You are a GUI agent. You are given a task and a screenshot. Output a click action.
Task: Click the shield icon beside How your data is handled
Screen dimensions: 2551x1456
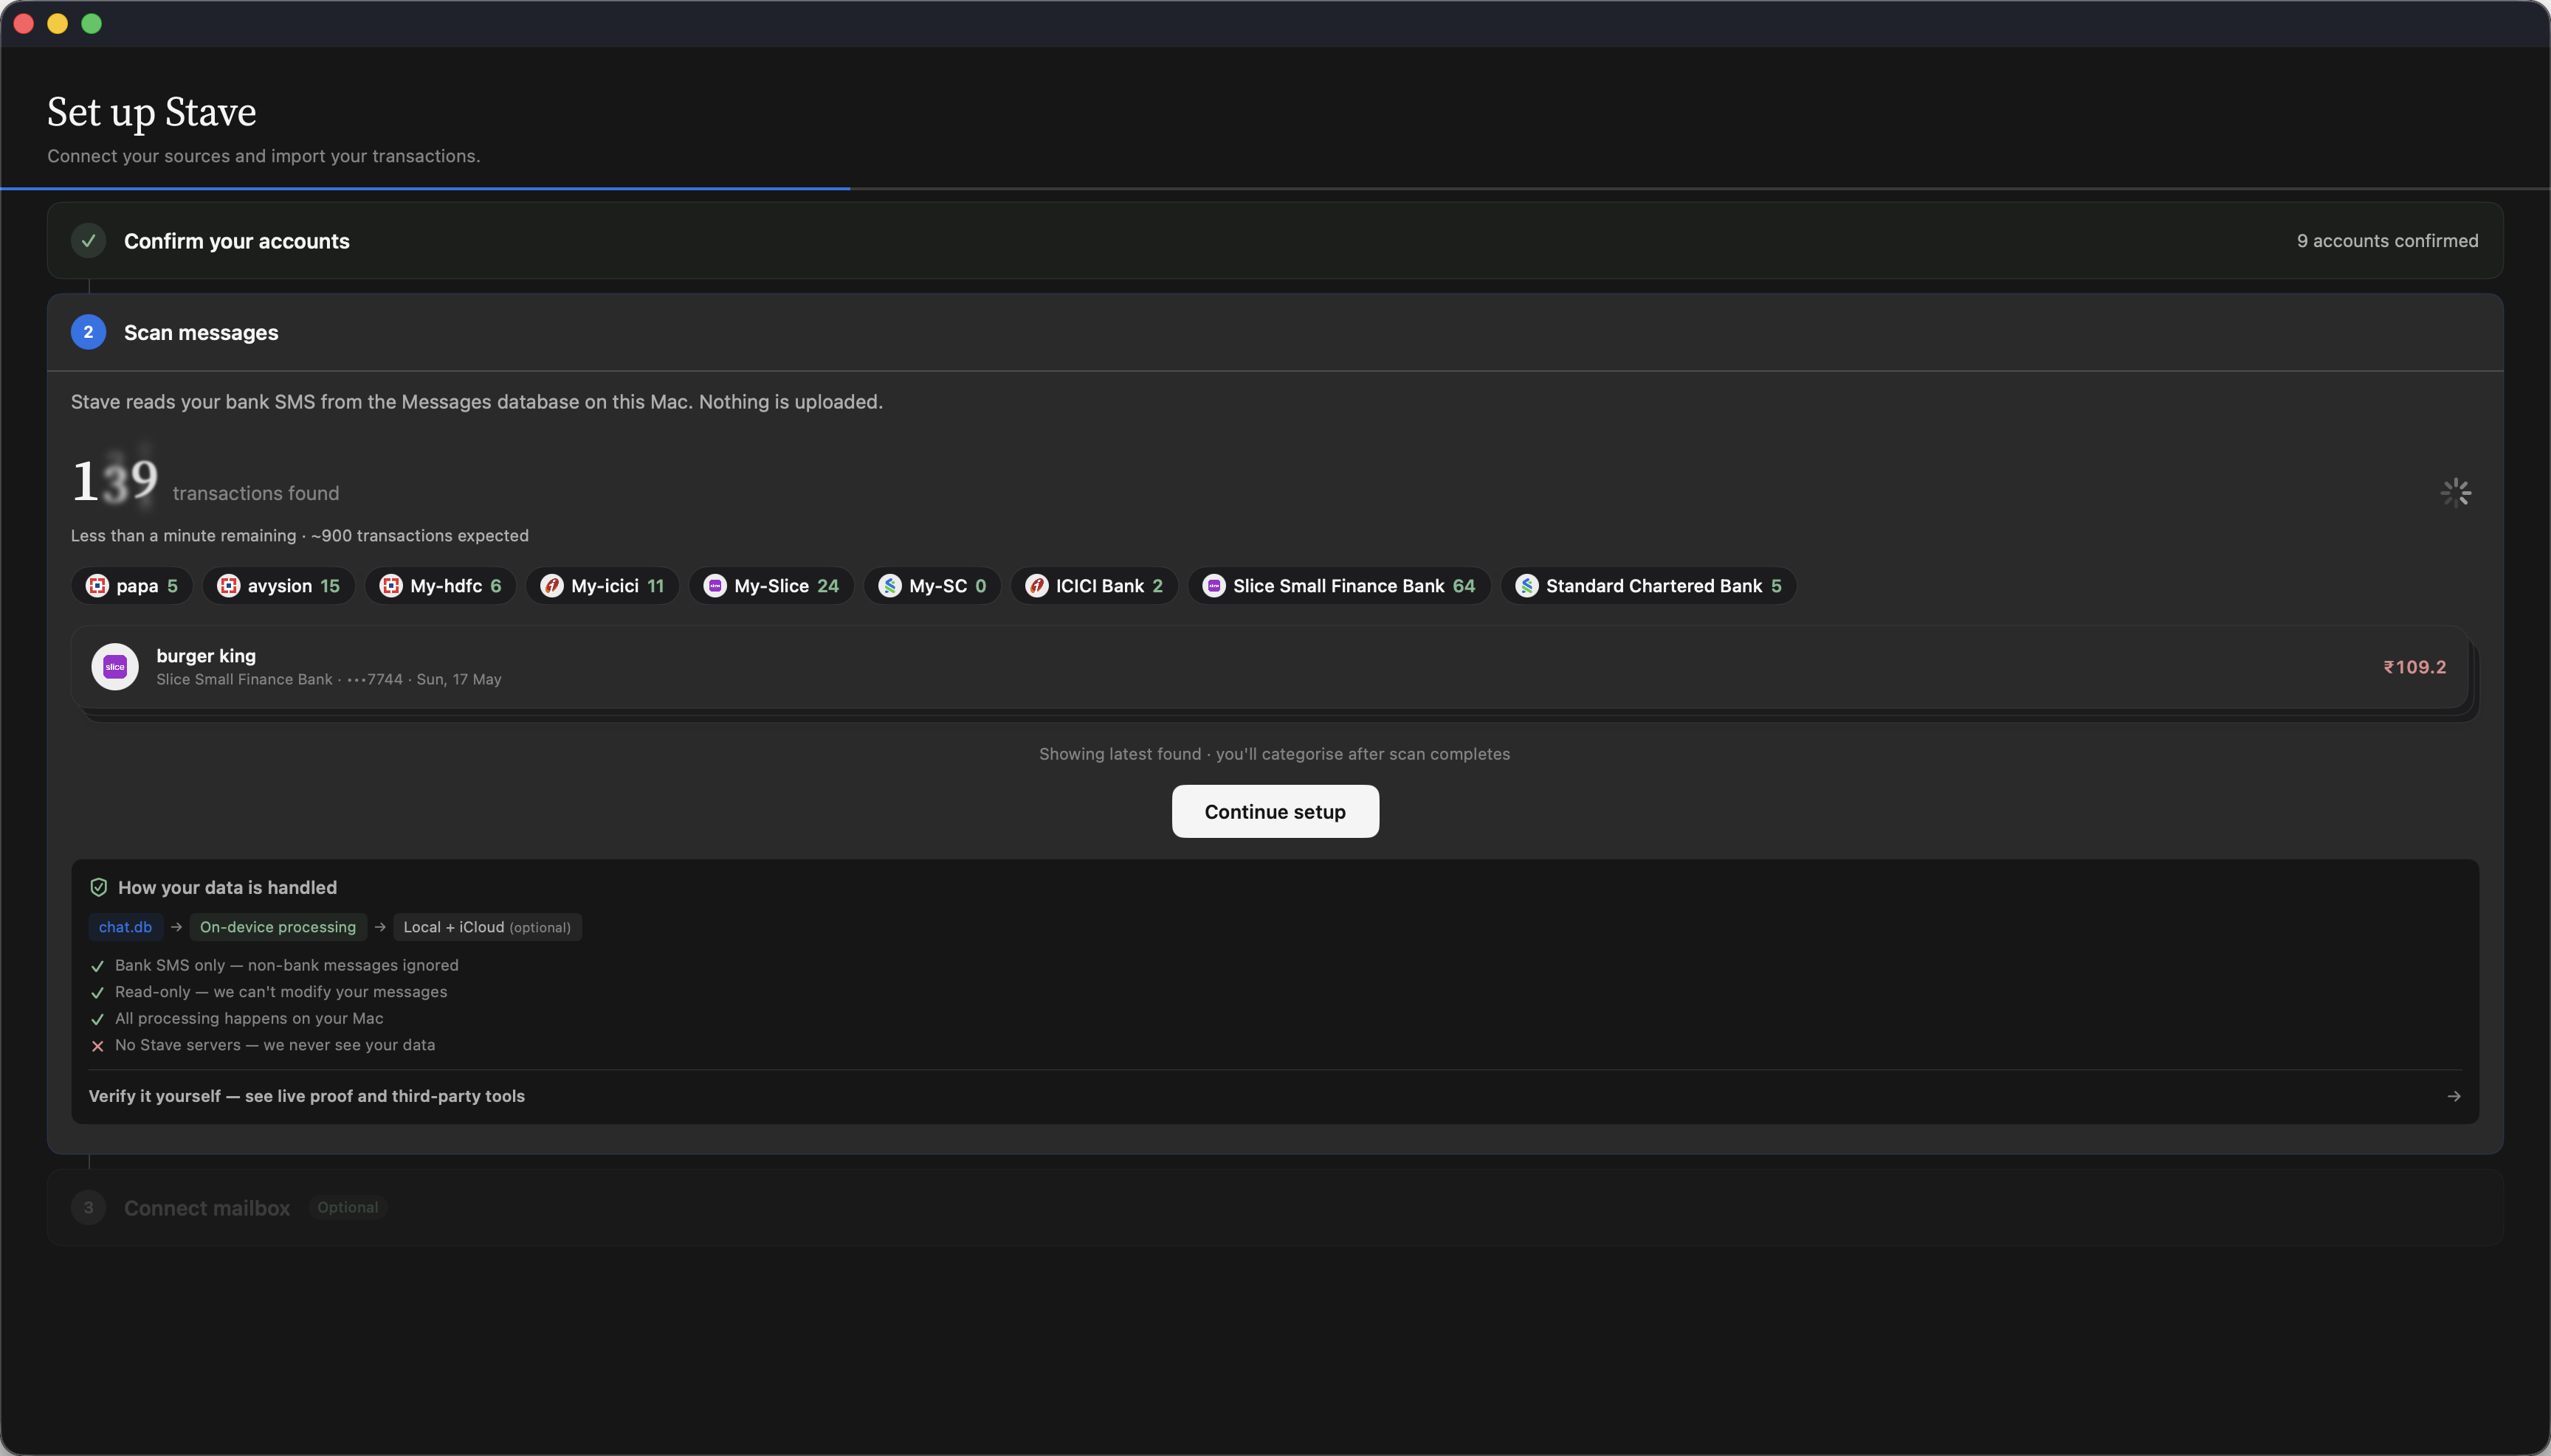coord(98,887)
